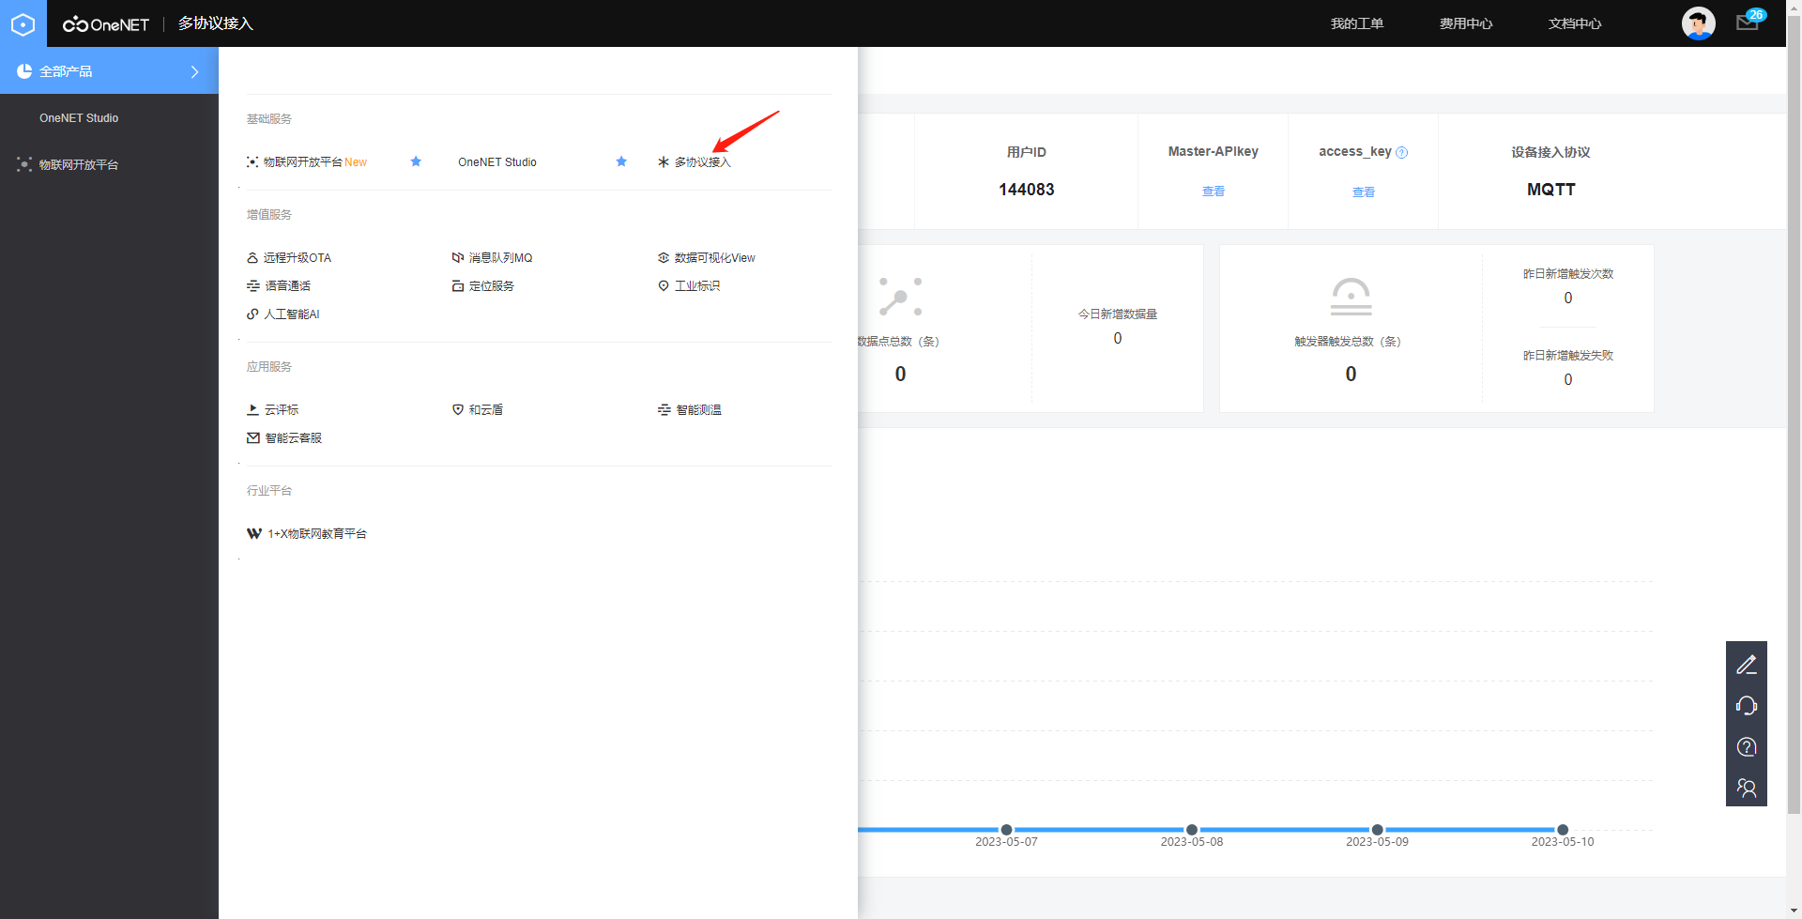Toggle favorite star for OneNET Studio
The height and width of the screenshot is (919, 1802).
[621, 161]
